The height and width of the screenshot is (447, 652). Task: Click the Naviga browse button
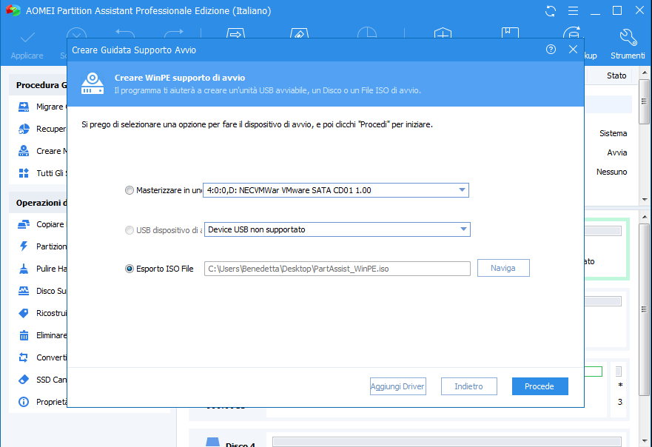pos(503,268)
